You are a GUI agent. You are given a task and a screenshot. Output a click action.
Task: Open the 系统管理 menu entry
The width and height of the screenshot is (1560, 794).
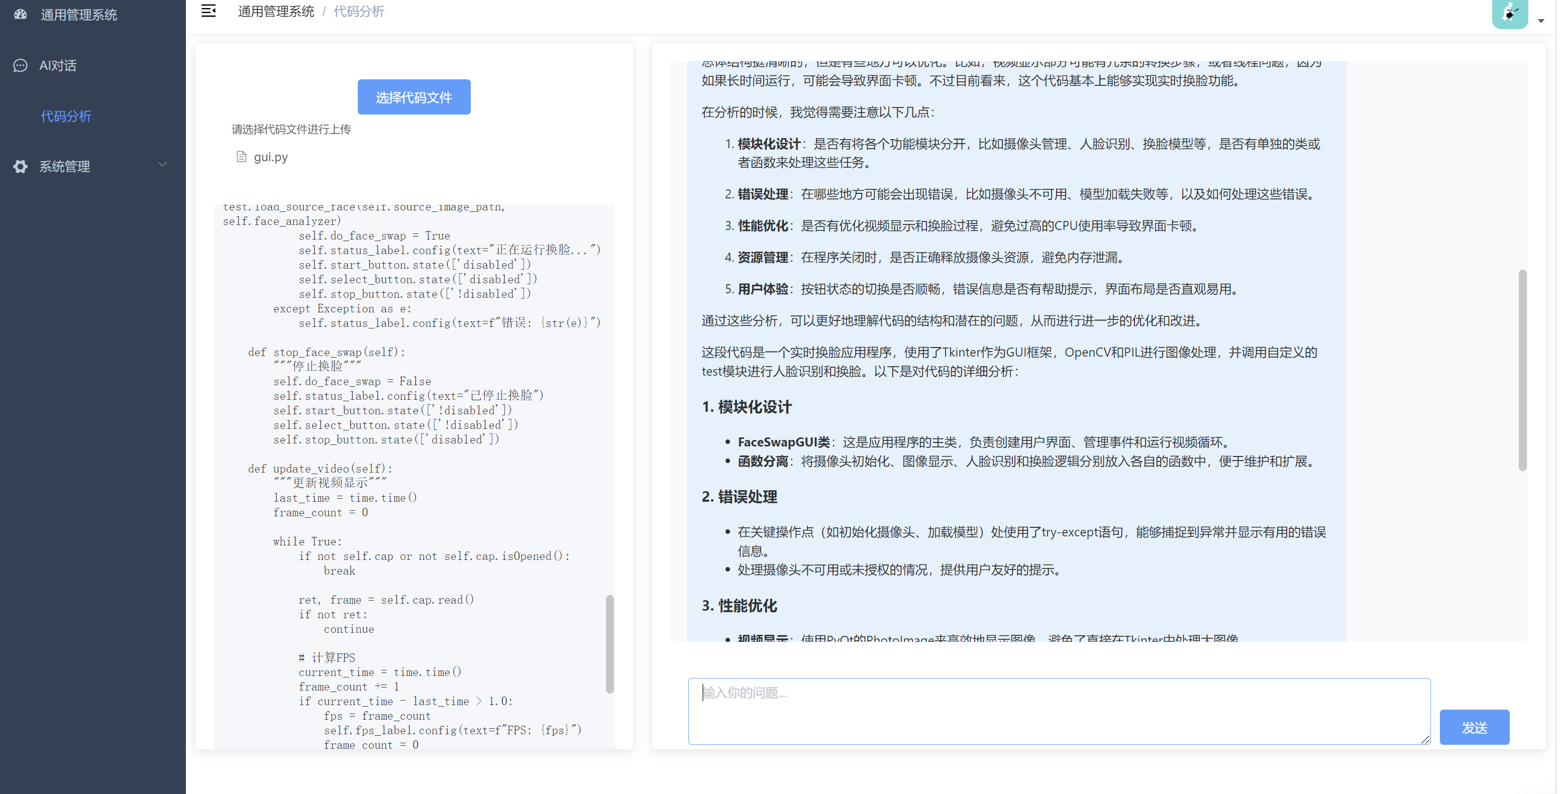[65, 166]
